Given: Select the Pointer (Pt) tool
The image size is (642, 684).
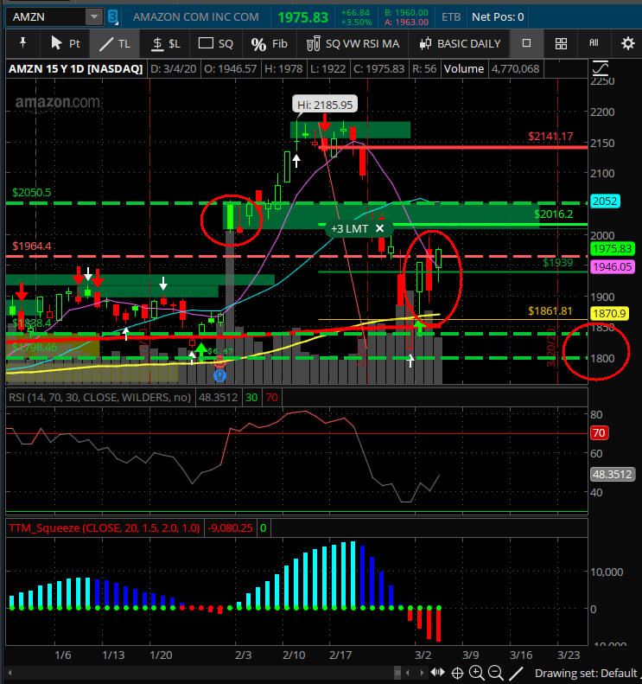Looking at the screenshot, I should tap(65, 43).
